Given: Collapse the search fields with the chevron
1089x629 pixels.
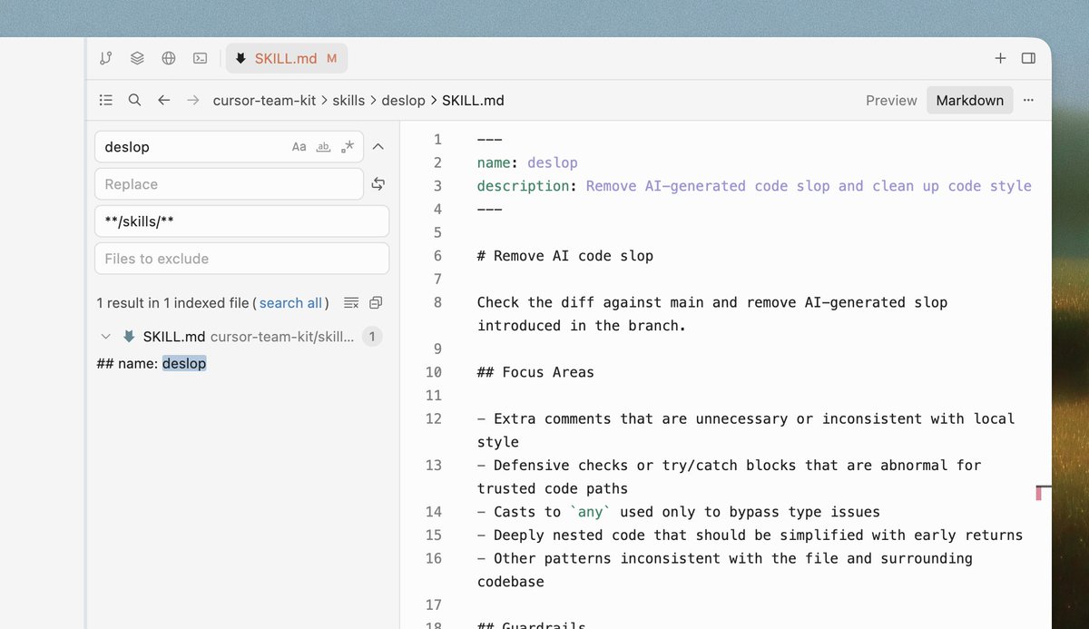Looking at the screenshot, I should click(x=378, y=146).
